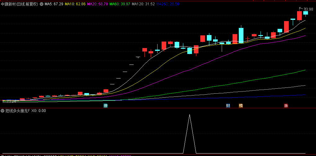Select the MA60: 39.97 indicator label
316x156 pixels.
pos(120,4)
